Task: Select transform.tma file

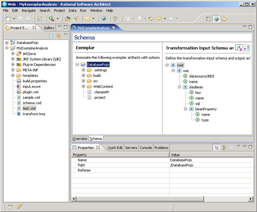Action: tap(34, 114)
